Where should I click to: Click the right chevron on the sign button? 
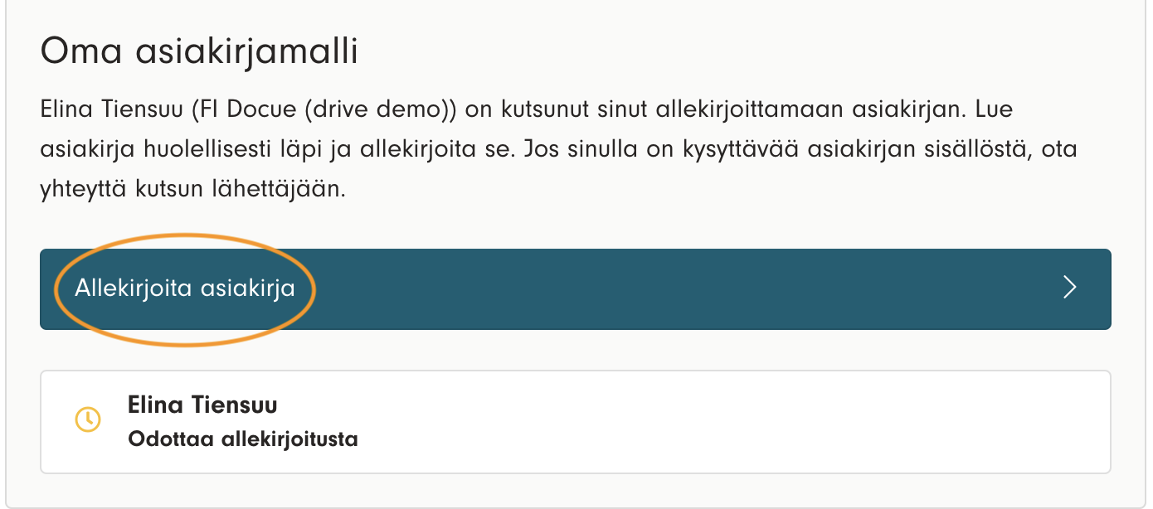[1070, 288]
